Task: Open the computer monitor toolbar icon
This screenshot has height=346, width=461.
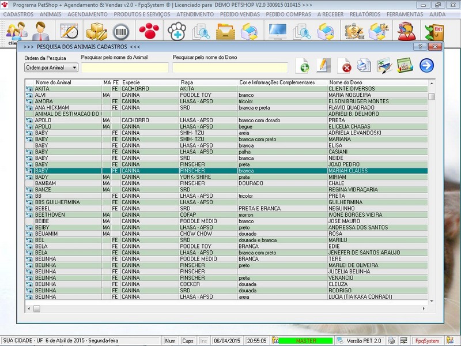Action: click(277, 31)
